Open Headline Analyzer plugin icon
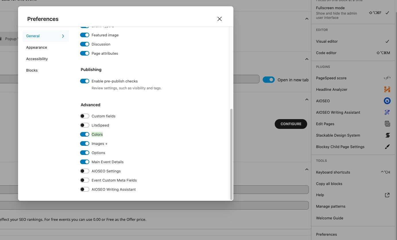 (x=387, y=89)
